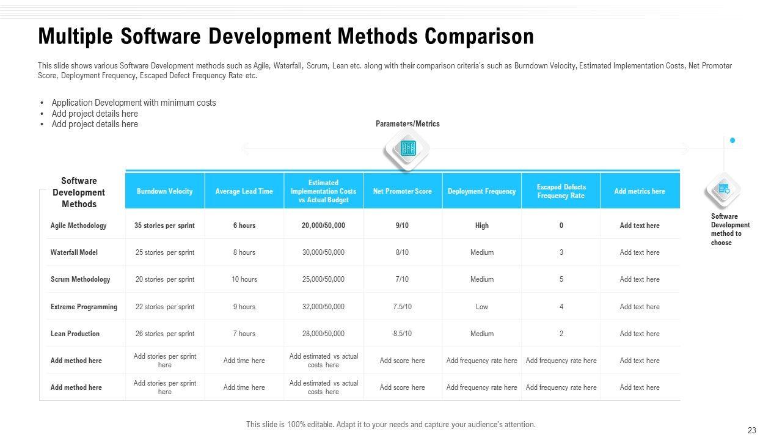Click the '10 hours' lead time cell
782x440 pixels.
click(x=244, y=279)
